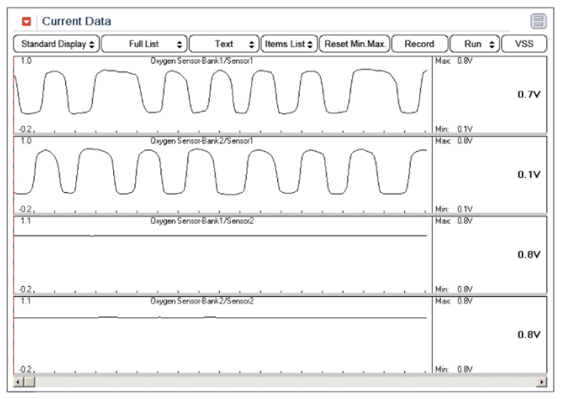Open the Items List dropdown

(x=288, y=44)
